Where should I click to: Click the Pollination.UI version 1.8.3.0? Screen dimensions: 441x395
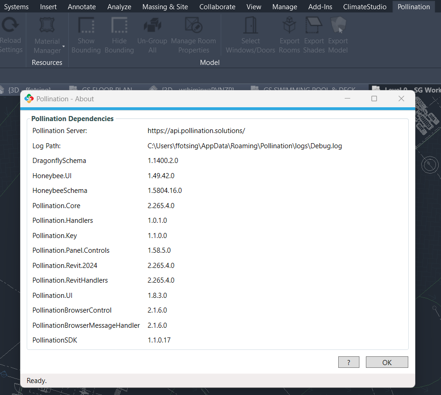coord(157,295)
